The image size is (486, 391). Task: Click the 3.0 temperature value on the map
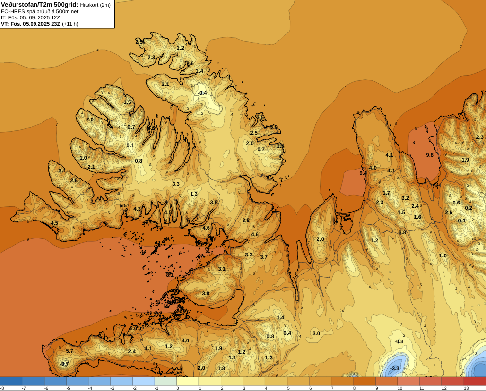pyautogui.click(x=316, y=333)
